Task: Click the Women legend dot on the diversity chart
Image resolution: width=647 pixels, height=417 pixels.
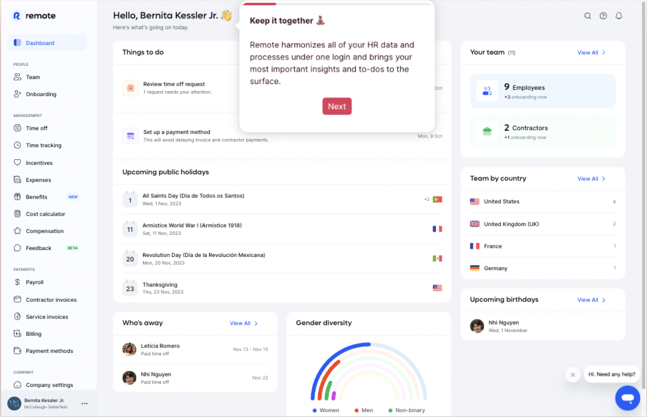Action: pyautogui.click(x=315, y=410)
